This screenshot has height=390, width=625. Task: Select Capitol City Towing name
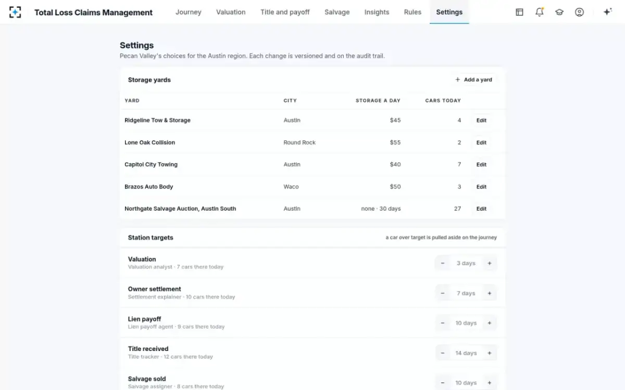pyautogui.click(x=151, y=164)
